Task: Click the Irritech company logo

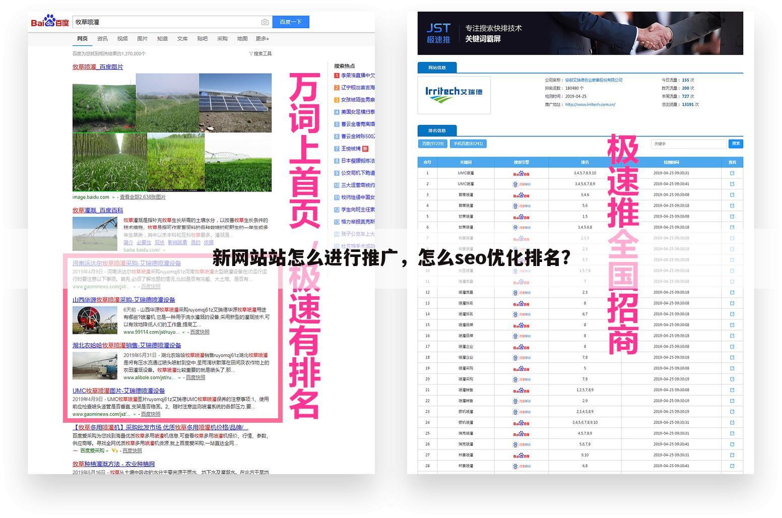Action: click(x=453, y=95)
